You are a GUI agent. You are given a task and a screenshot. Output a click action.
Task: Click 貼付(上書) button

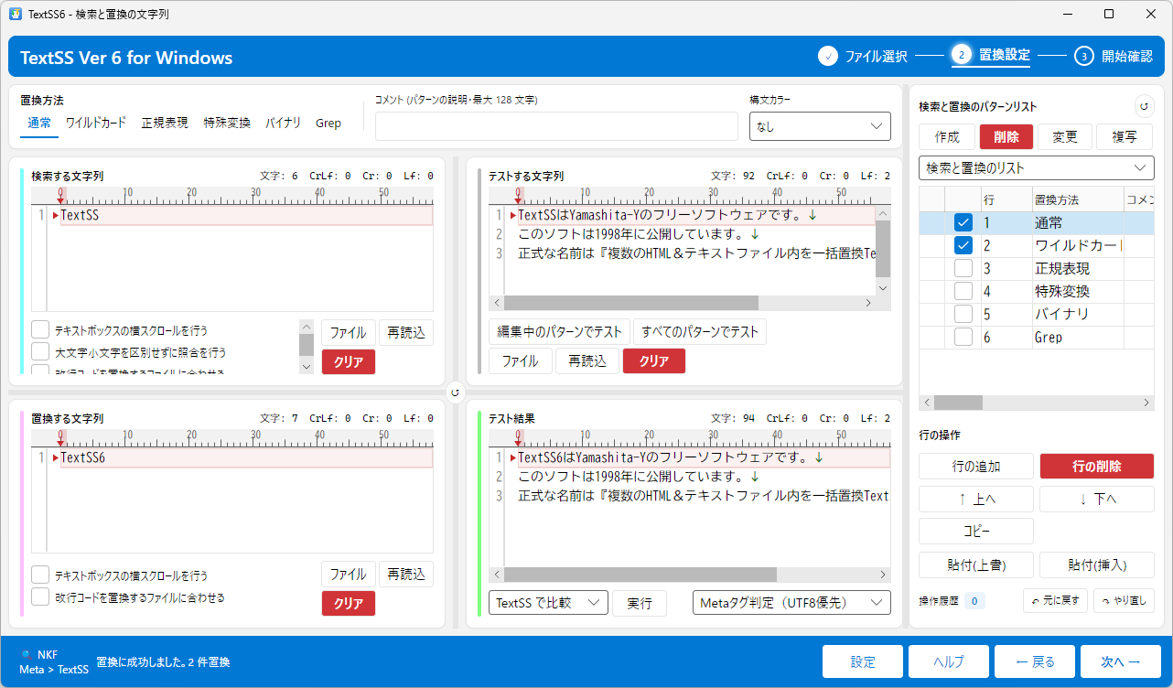click(x=976, y=564)
